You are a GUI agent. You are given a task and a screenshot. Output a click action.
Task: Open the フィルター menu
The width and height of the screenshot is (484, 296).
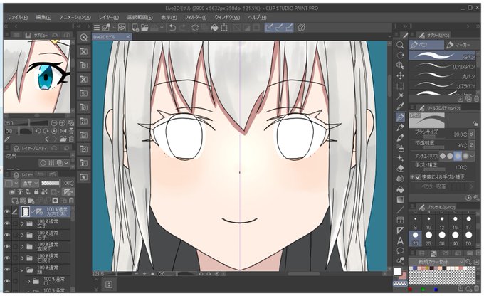(196, 17)
